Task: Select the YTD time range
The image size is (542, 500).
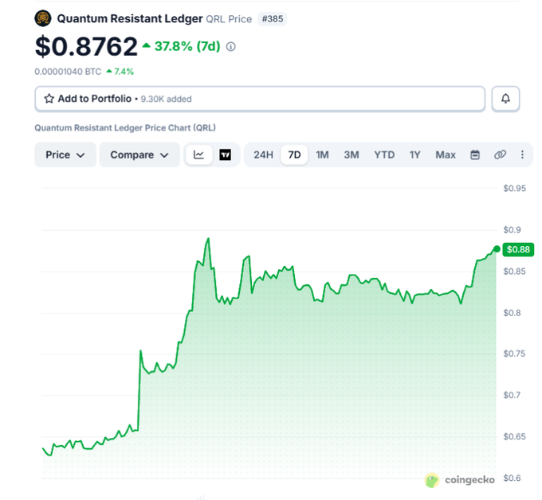Action: coord(384,154)
